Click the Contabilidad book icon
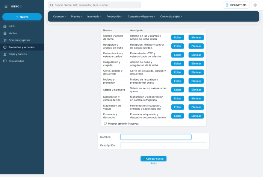 pyautogui.click(x=5, y=61)
